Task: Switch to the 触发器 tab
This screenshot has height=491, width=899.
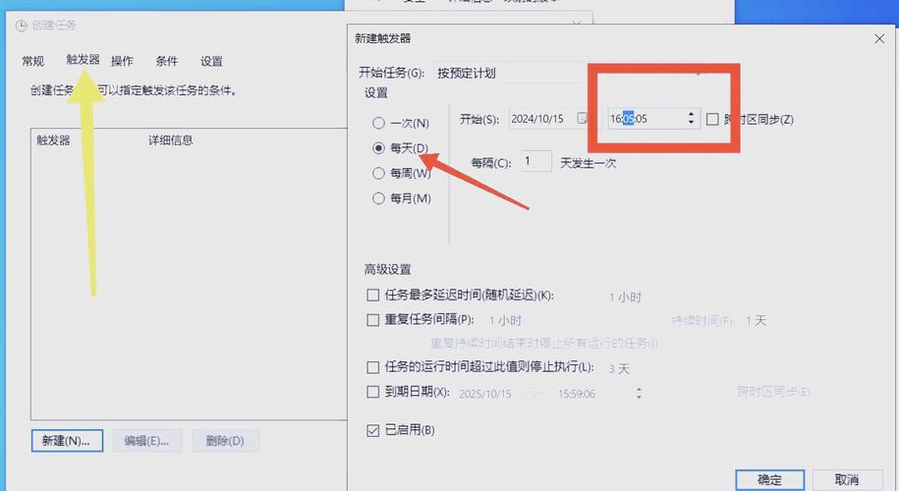Action: 84,60
